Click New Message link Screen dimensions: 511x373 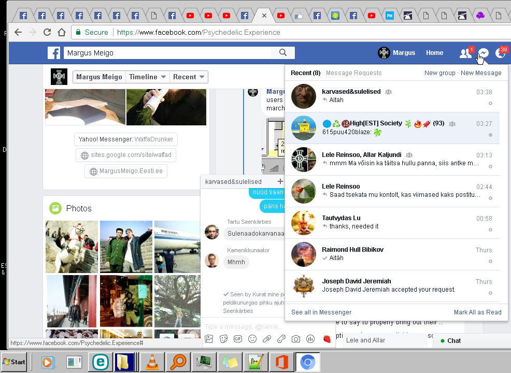point(481,73)
